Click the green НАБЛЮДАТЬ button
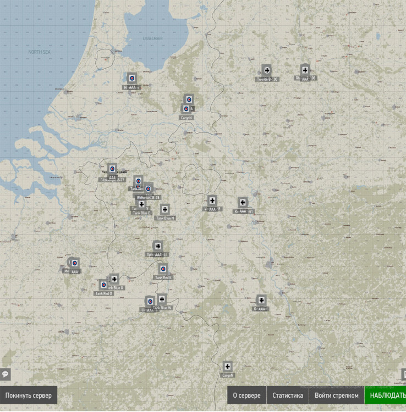This screenshot has height=412, width=406. click(386, 395)
